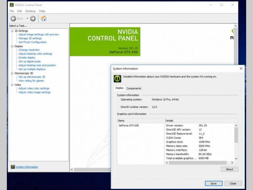Open Set up digital audio
The image size is (253, 190).
tap(30, 62)
